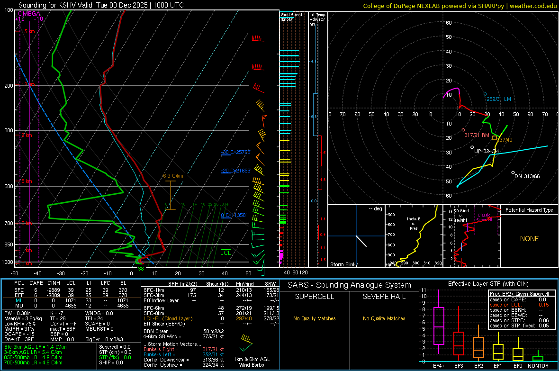Click the Bunkers Left = 252/31 kt line
559x371 pixels.
pyautogui.click(x=184, y=354)
